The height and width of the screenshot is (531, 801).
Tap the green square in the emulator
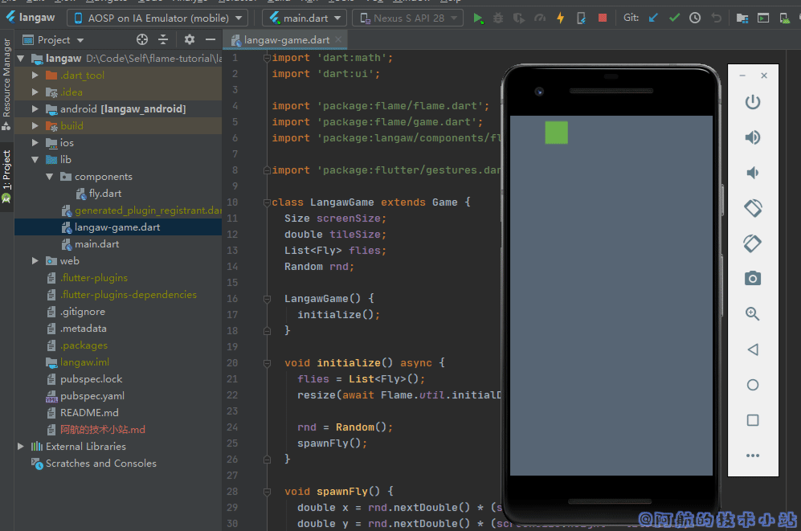556,133
